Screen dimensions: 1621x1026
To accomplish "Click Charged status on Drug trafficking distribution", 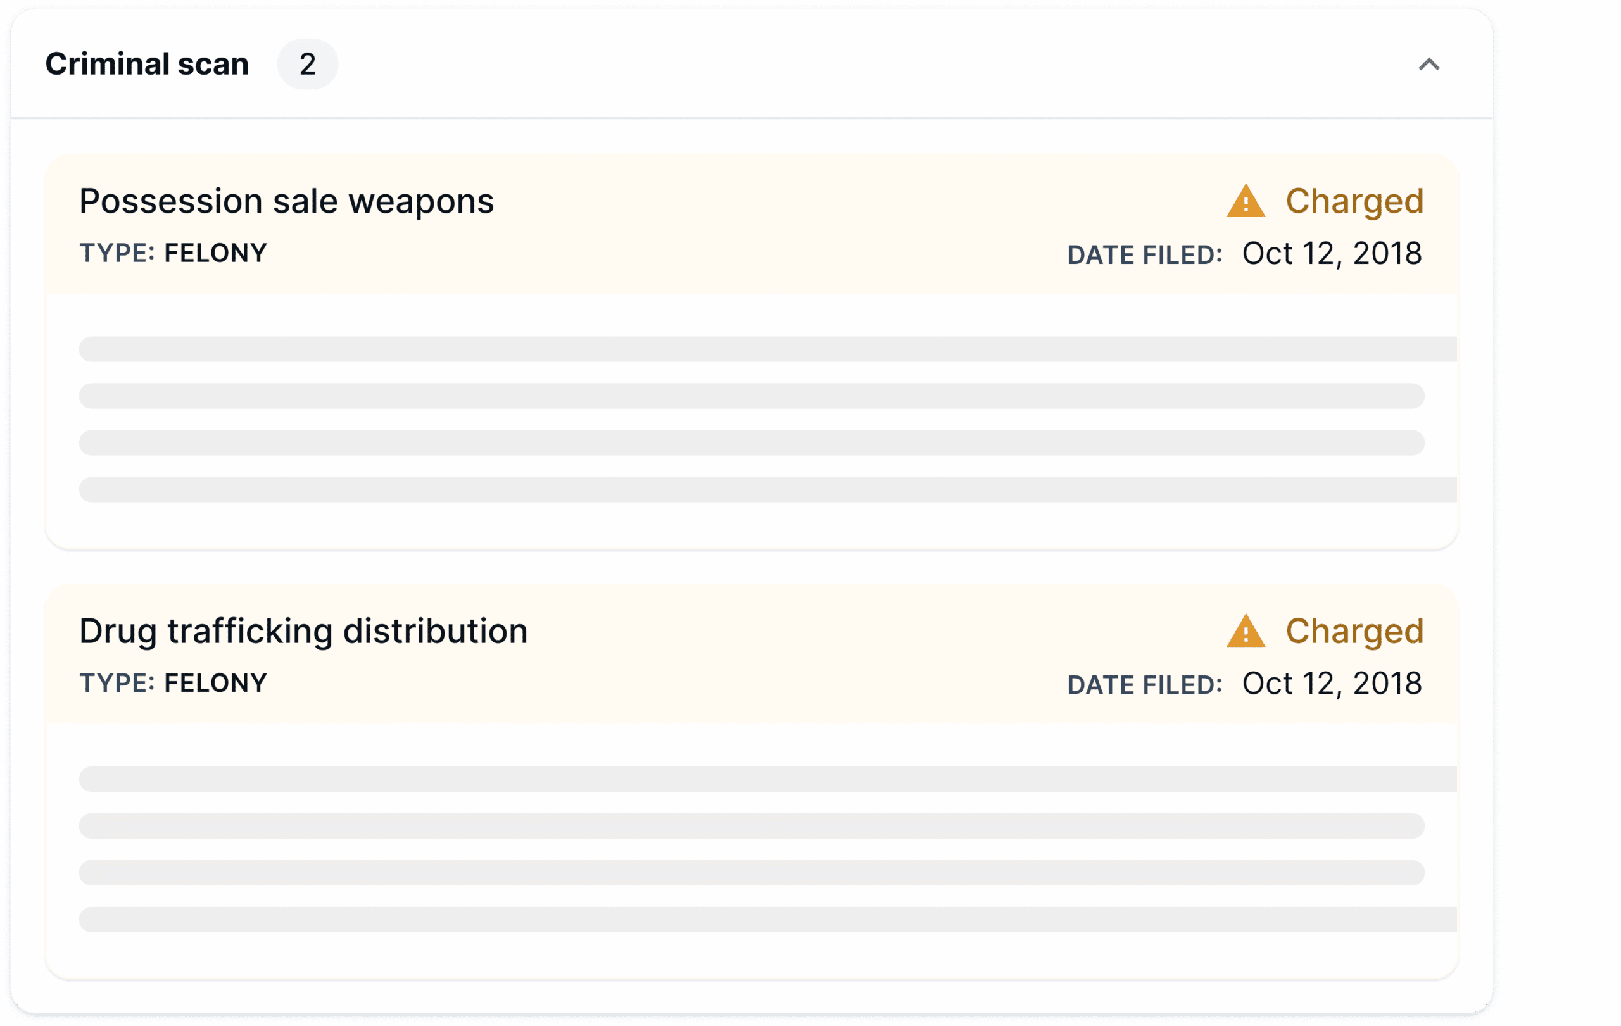I will tap(1354, 631).
